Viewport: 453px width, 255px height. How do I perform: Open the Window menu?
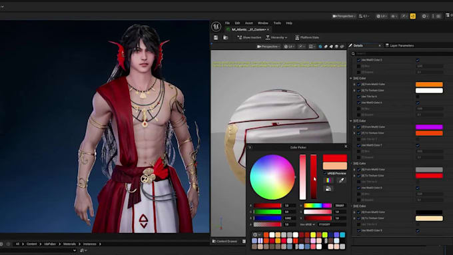(x=263, y=23)
